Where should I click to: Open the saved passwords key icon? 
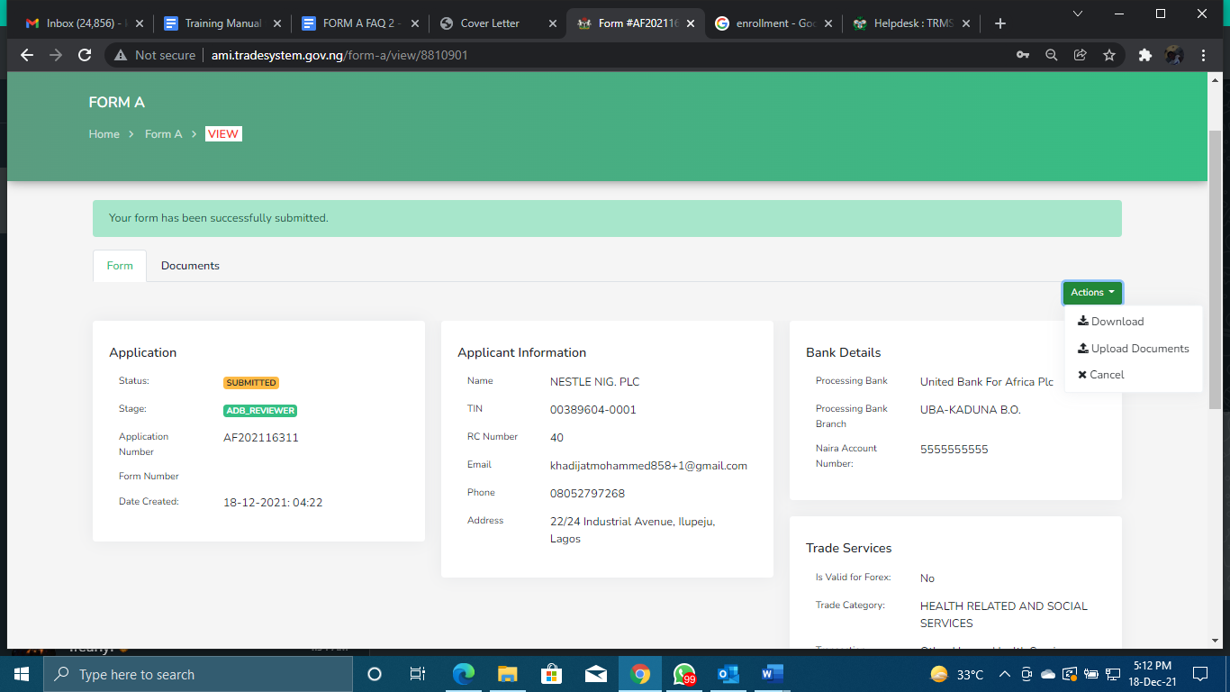coord(1023,55)
